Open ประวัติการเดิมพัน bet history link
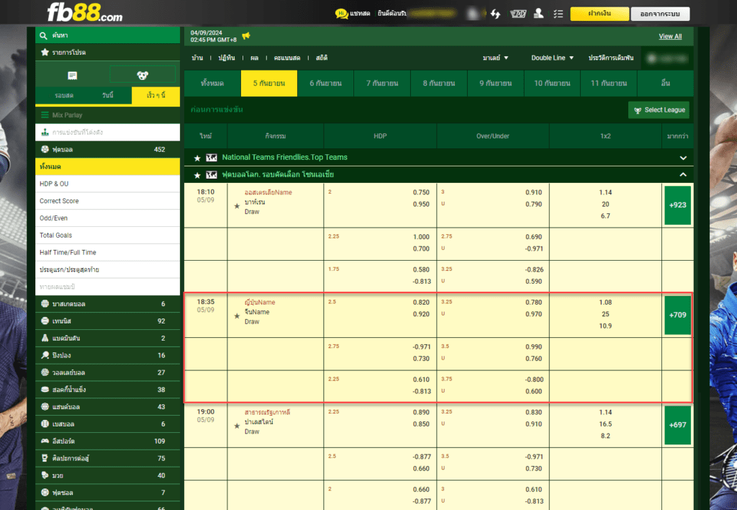The image size is (737, 510). click(x=610, y=58)
